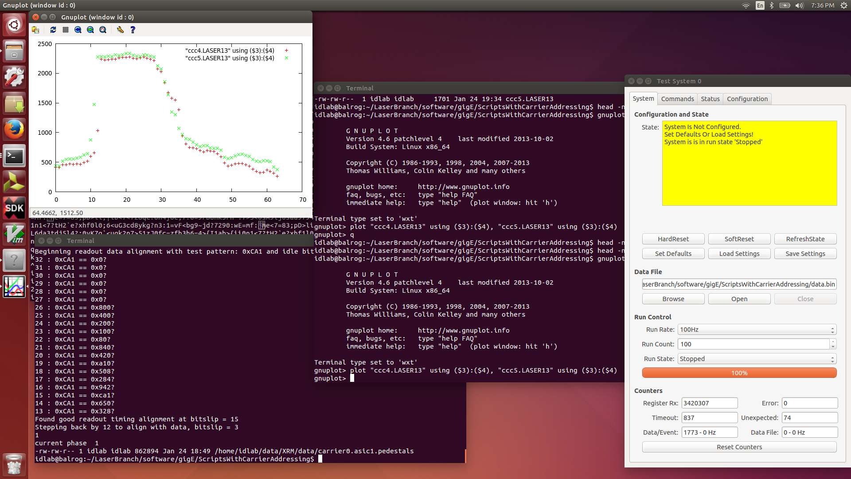Launch the Vim editor from the dock

[14, 235]
